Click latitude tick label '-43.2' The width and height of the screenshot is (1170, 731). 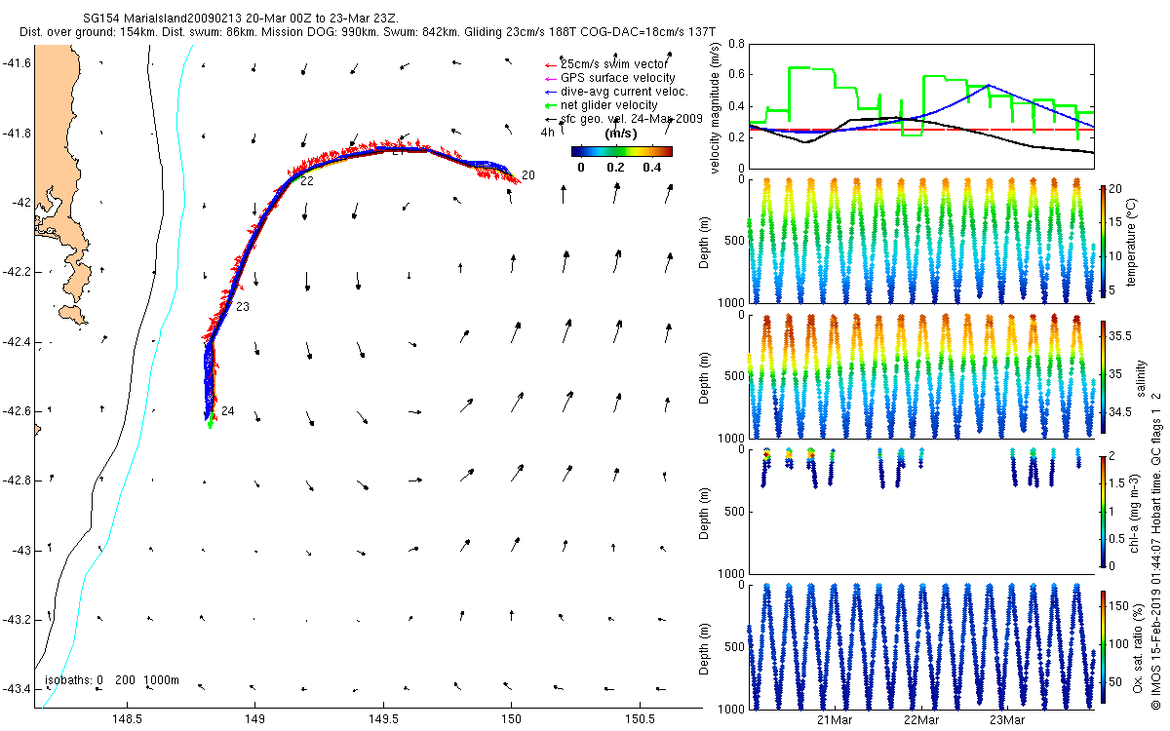pyautogui.click(x=17, y=620)
